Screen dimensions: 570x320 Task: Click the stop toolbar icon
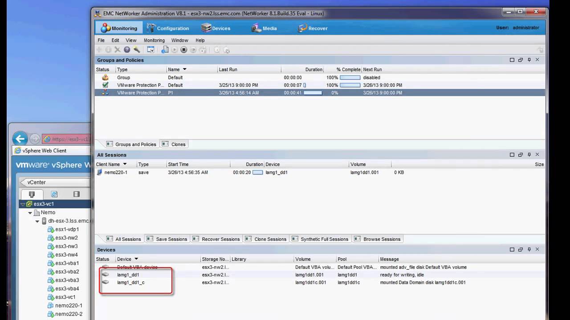(184, 50)
